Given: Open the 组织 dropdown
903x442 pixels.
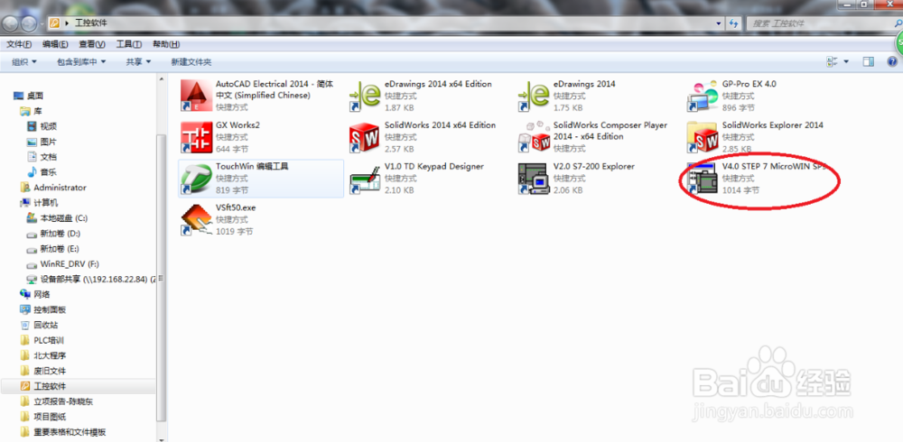Looking at the screenshot, I should tap(24, 61).
